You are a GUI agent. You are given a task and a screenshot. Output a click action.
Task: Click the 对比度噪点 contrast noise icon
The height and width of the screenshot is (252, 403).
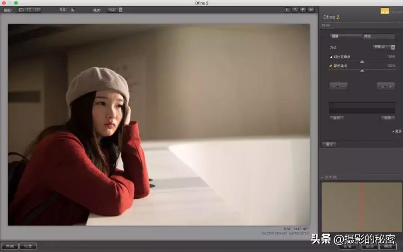[x=331, y=57]
